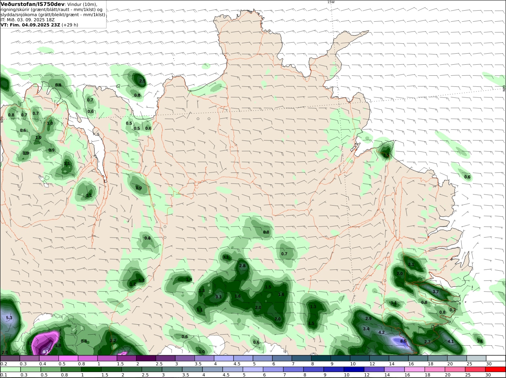This screenshot has height=378, width=506.
Task: Pick the snow legend swatch between 1 and 1.5
Action: click(107, 358)
